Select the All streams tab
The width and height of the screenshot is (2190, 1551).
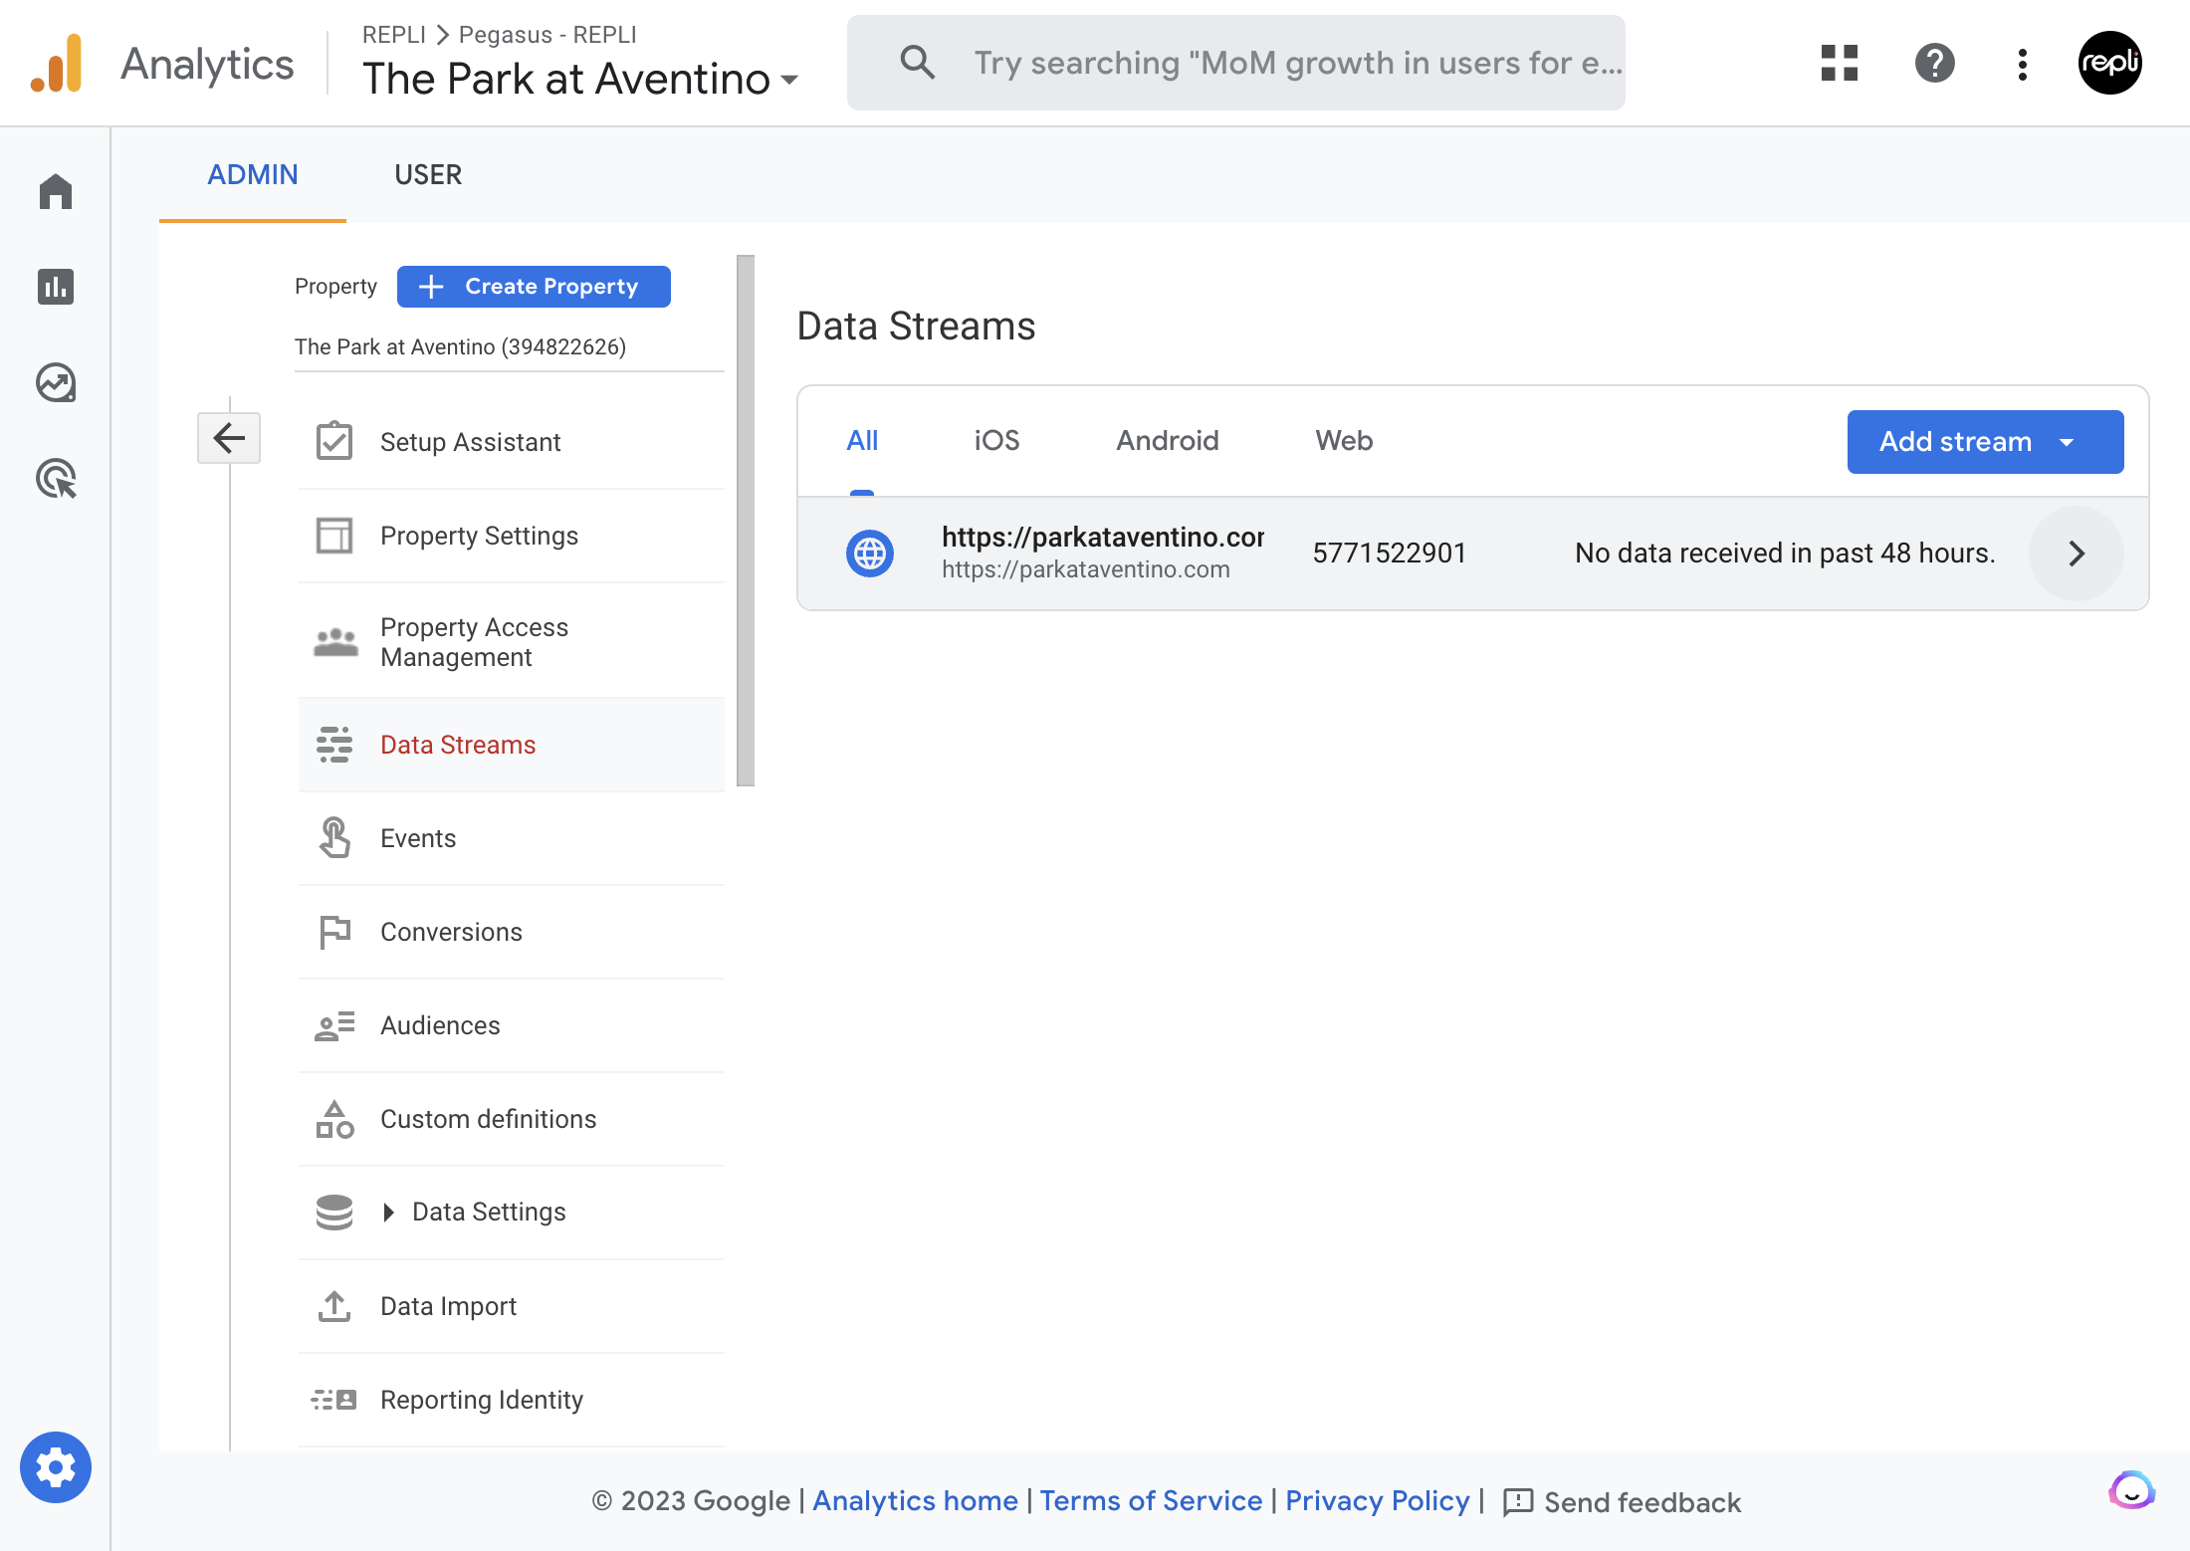[862, 441]
